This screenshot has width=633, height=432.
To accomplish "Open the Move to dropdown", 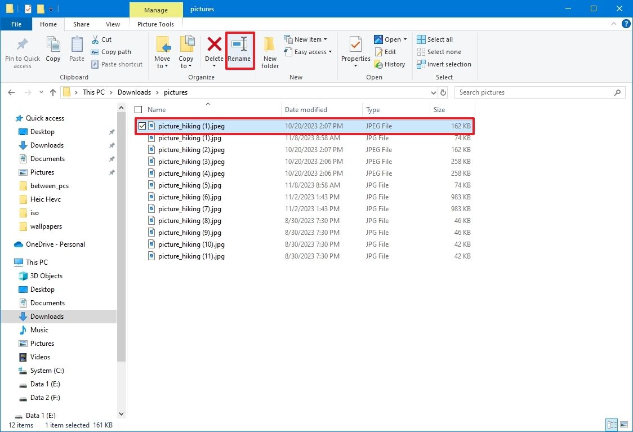I will 163,51.
